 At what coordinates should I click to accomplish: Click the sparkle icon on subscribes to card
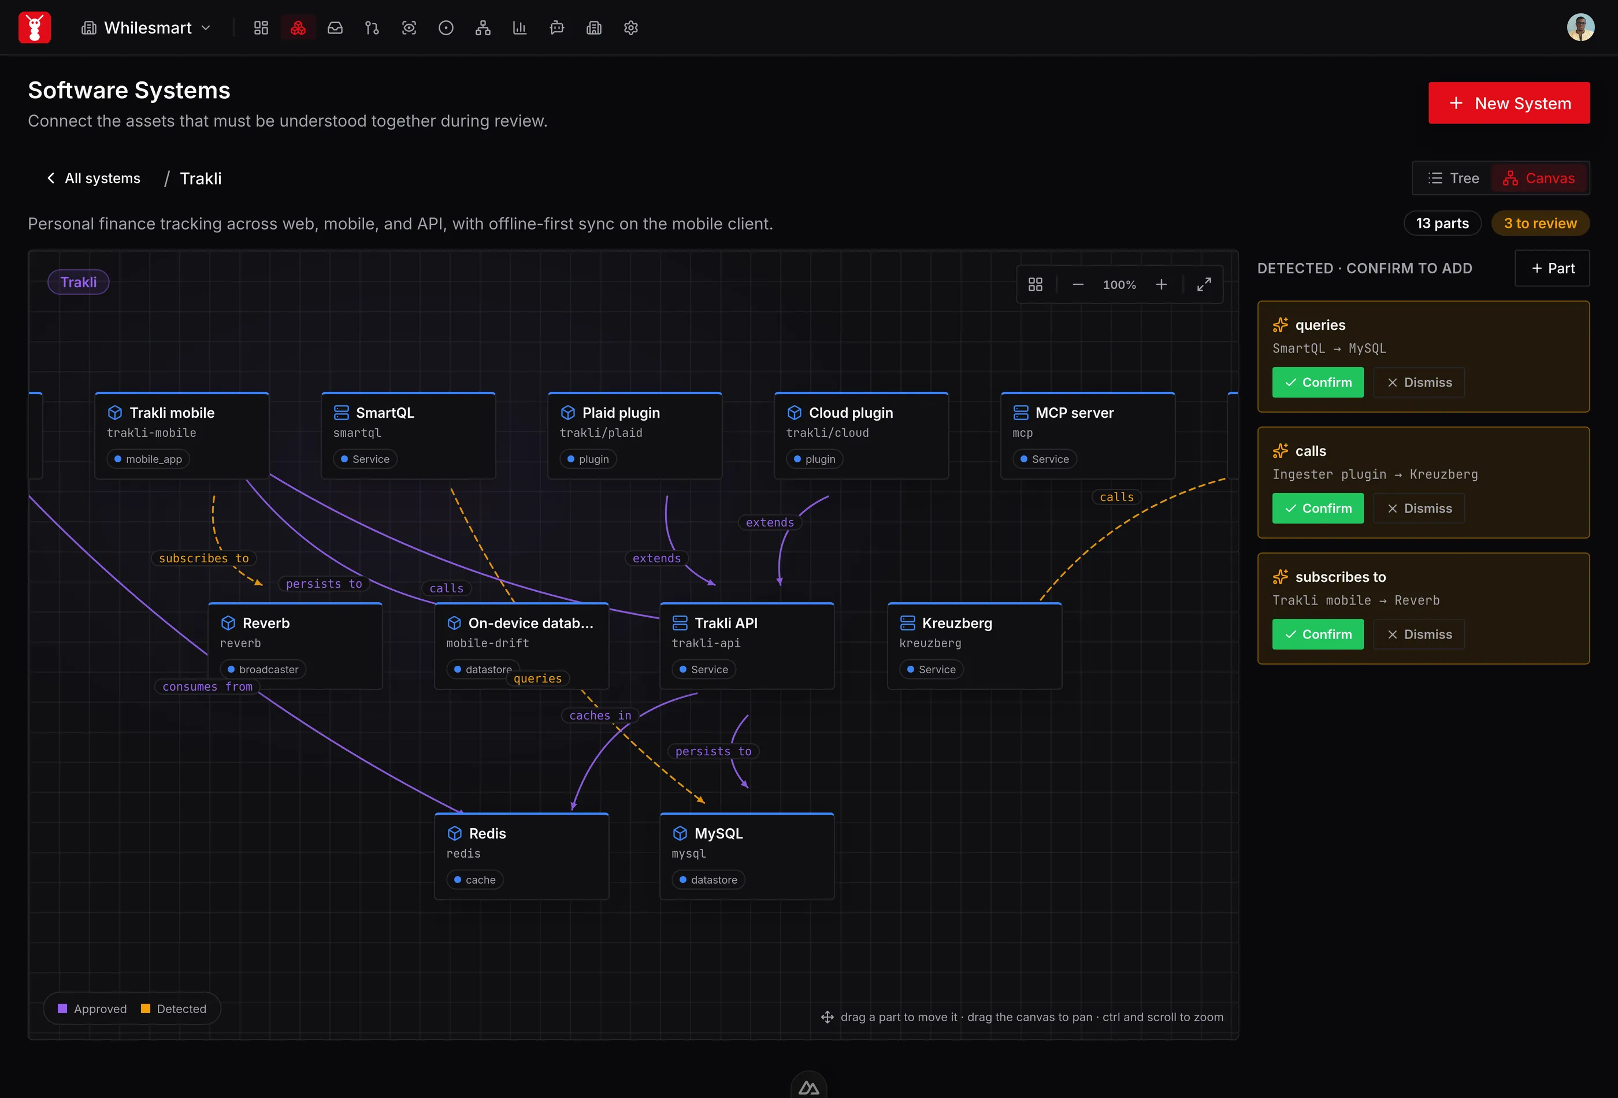pyautogui.click(x=1281, y=577)
